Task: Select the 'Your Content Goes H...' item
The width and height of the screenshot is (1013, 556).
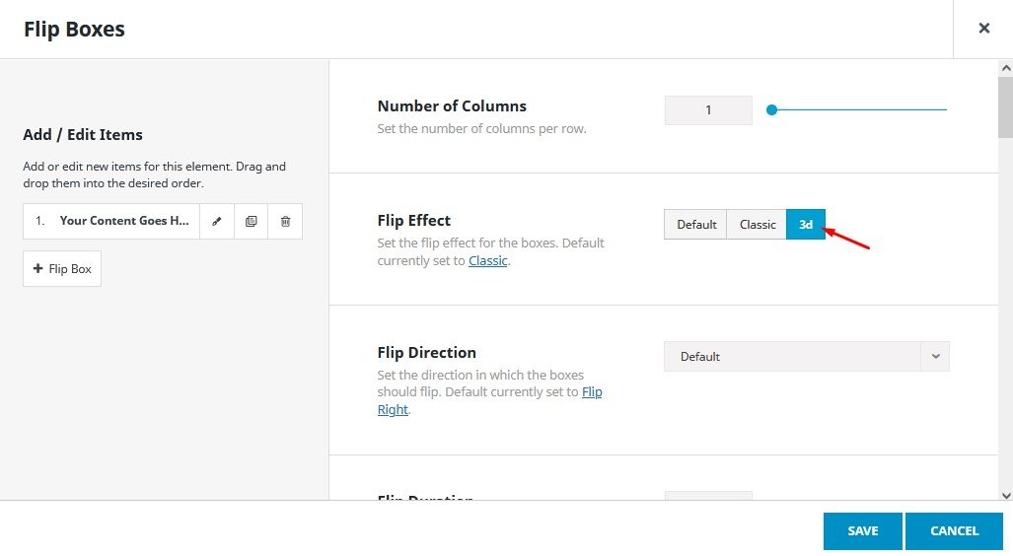Action: click(x=123, y=222)
